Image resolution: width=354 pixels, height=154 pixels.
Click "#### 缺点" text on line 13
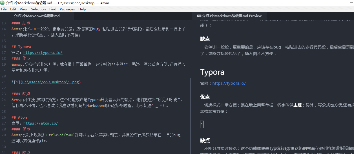(x=21, y=23)
